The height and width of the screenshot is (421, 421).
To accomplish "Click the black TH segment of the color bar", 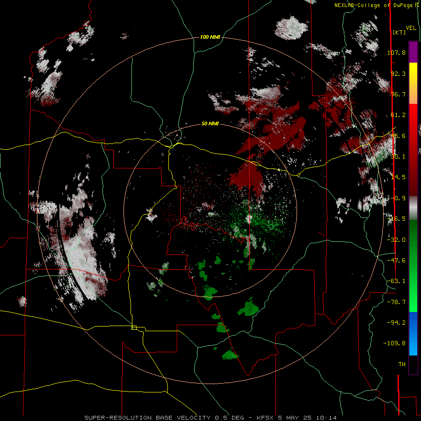I will (x=413, y=364).
